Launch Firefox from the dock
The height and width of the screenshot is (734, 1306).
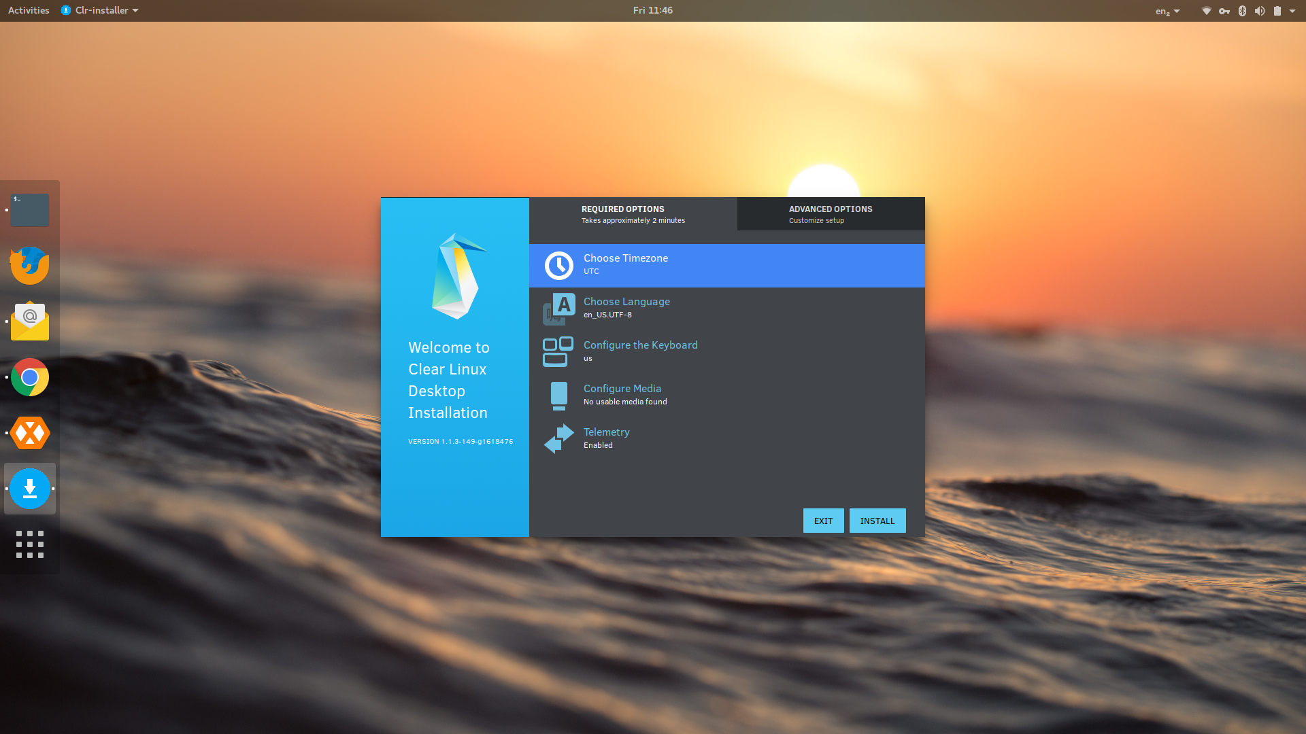[x=30, y=266]
